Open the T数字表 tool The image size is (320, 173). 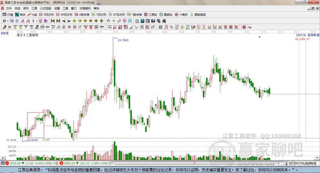coord(134,15)
